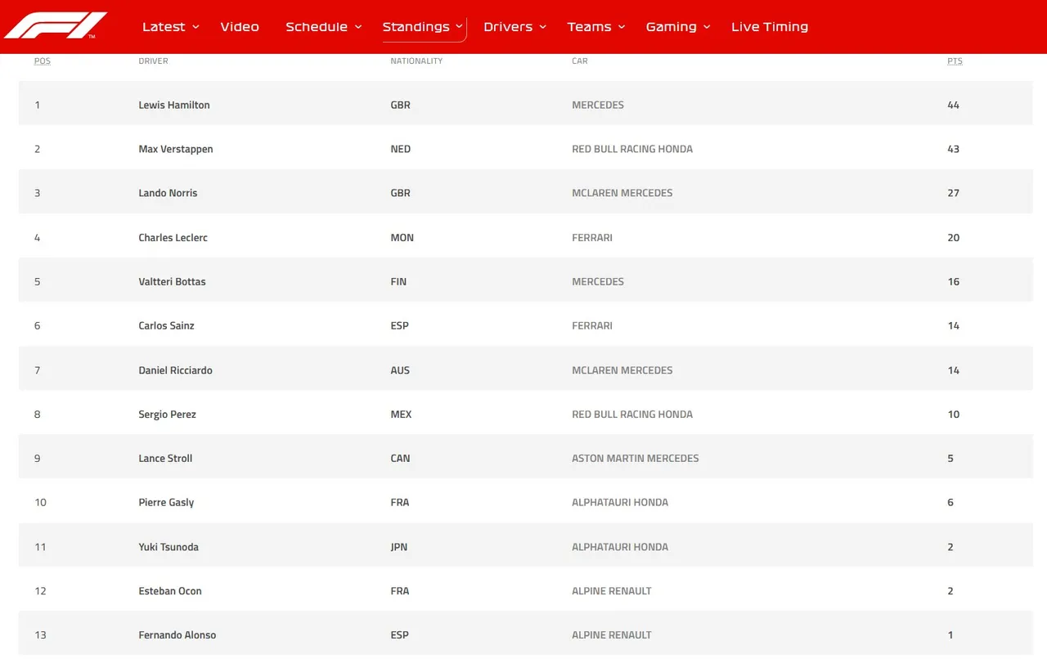
Task: Click the MEX nationality cell
Action: click(401, 414)
